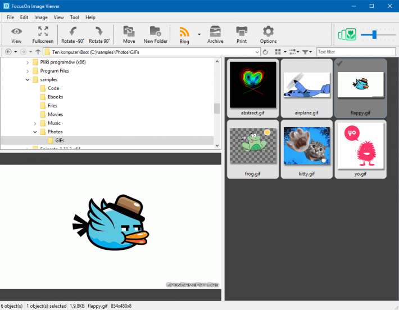Click the green thumbnail size icon
Image resolution: width=399 pixels, height=310 pixels.
[347, 34]
